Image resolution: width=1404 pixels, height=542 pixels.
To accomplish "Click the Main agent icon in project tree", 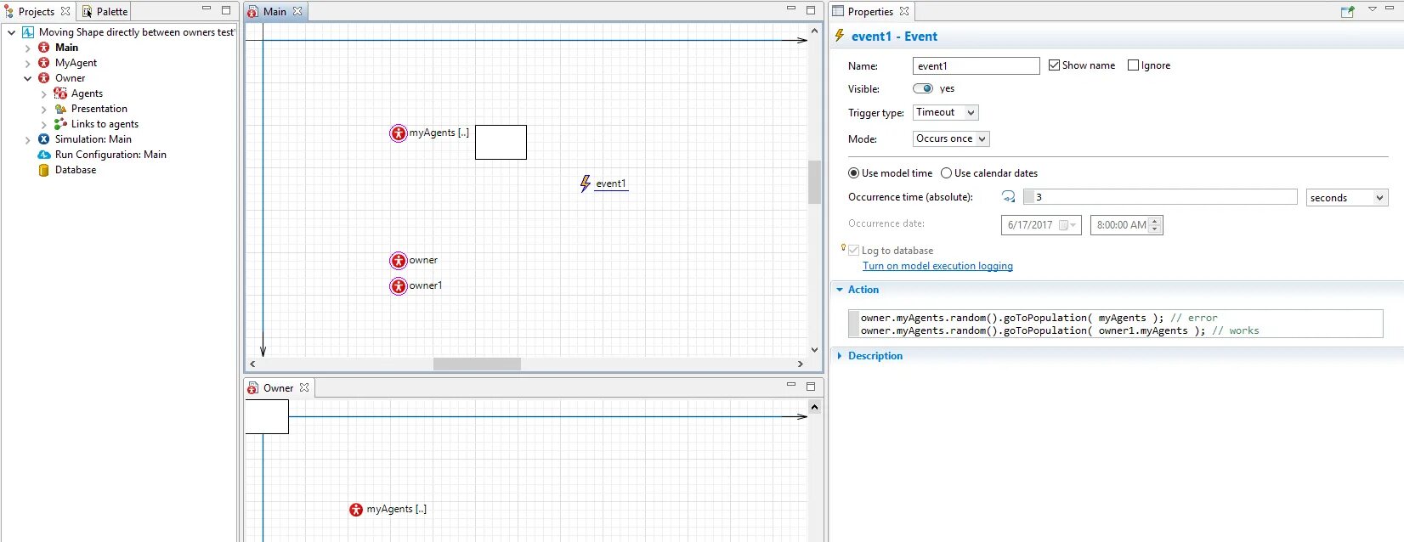I will point(44,48).
